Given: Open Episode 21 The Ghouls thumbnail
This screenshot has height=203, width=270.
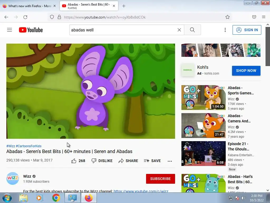Looking at the screenshot, I should [203, 154].
